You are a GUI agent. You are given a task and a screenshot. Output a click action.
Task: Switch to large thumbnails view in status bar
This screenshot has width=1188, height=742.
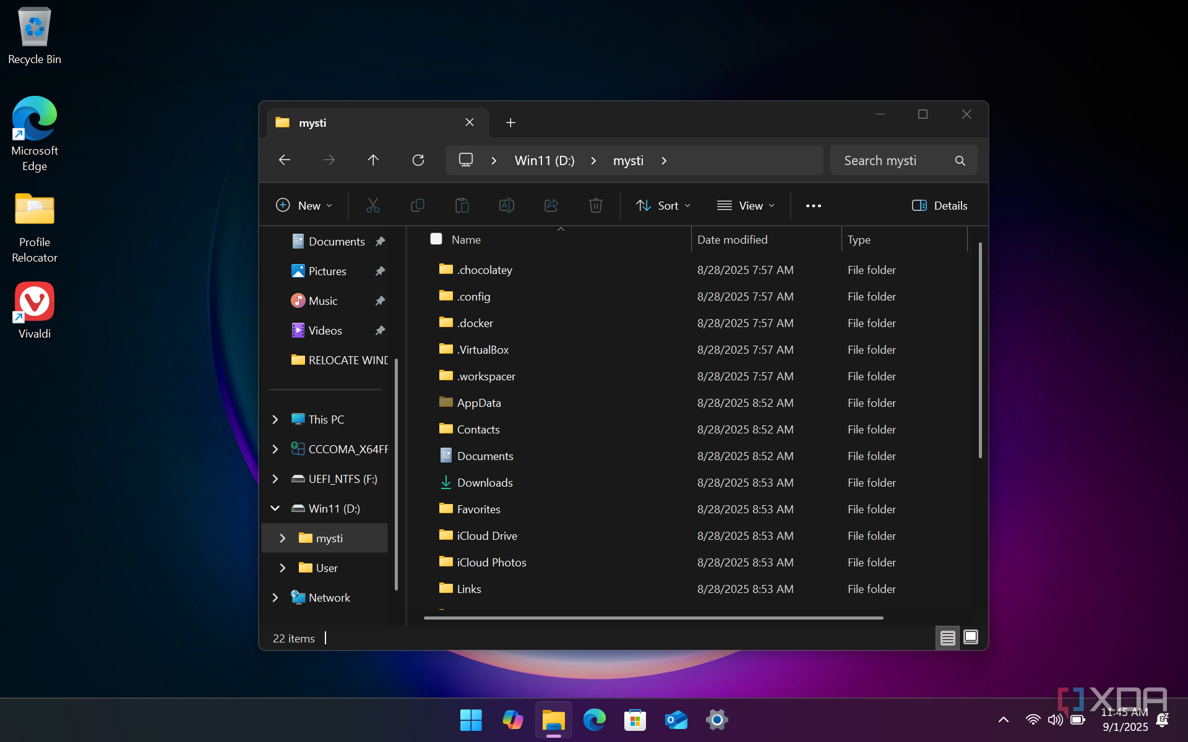tap(970, 638)
